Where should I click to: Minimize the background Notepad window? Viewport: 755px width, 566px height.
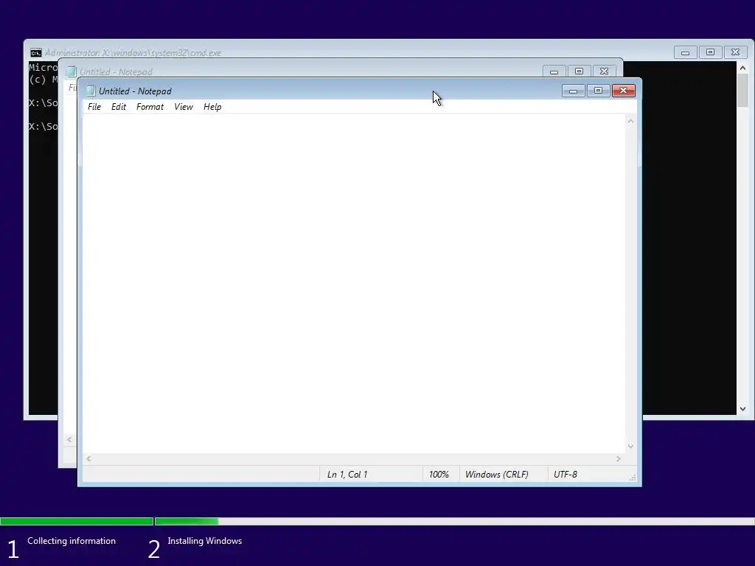pos(554,71)
